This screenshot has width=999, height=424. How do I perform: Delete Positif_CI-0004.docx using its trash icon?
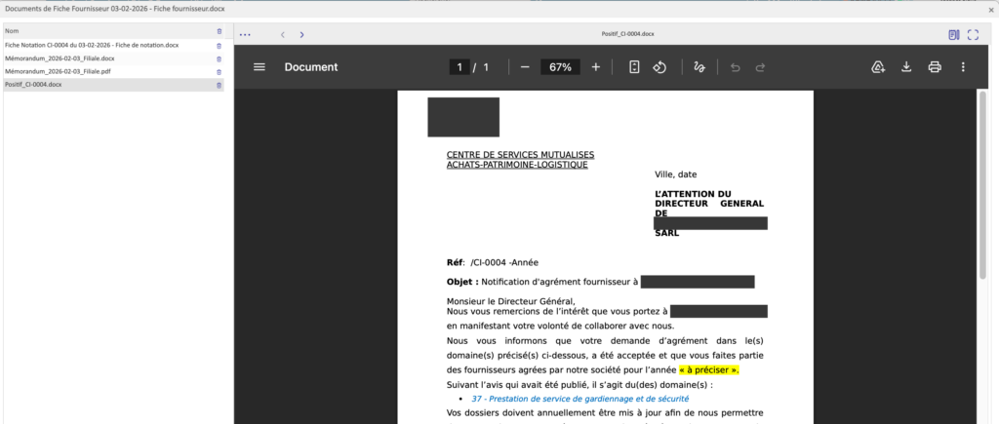(x=219, y=85)
